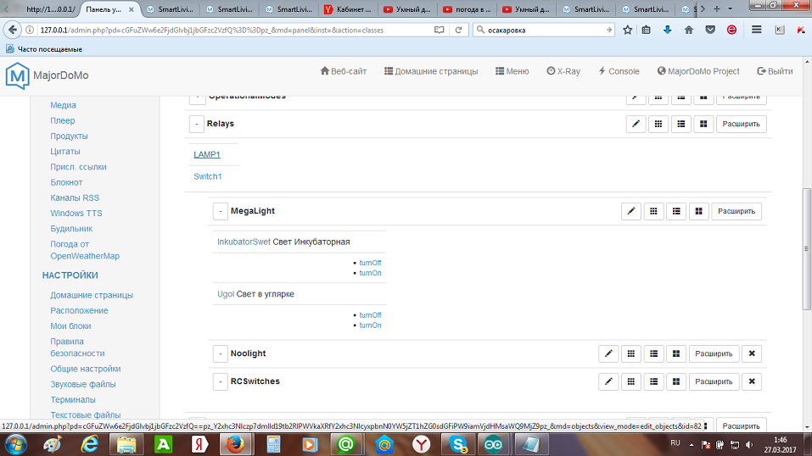The height and width of the screenshot is (456, 812).
Task: Switch to погода в... YouTube tab
Action: coord(468,9)
